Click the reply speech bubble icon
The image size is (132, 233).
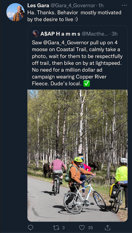click(30, 228)
